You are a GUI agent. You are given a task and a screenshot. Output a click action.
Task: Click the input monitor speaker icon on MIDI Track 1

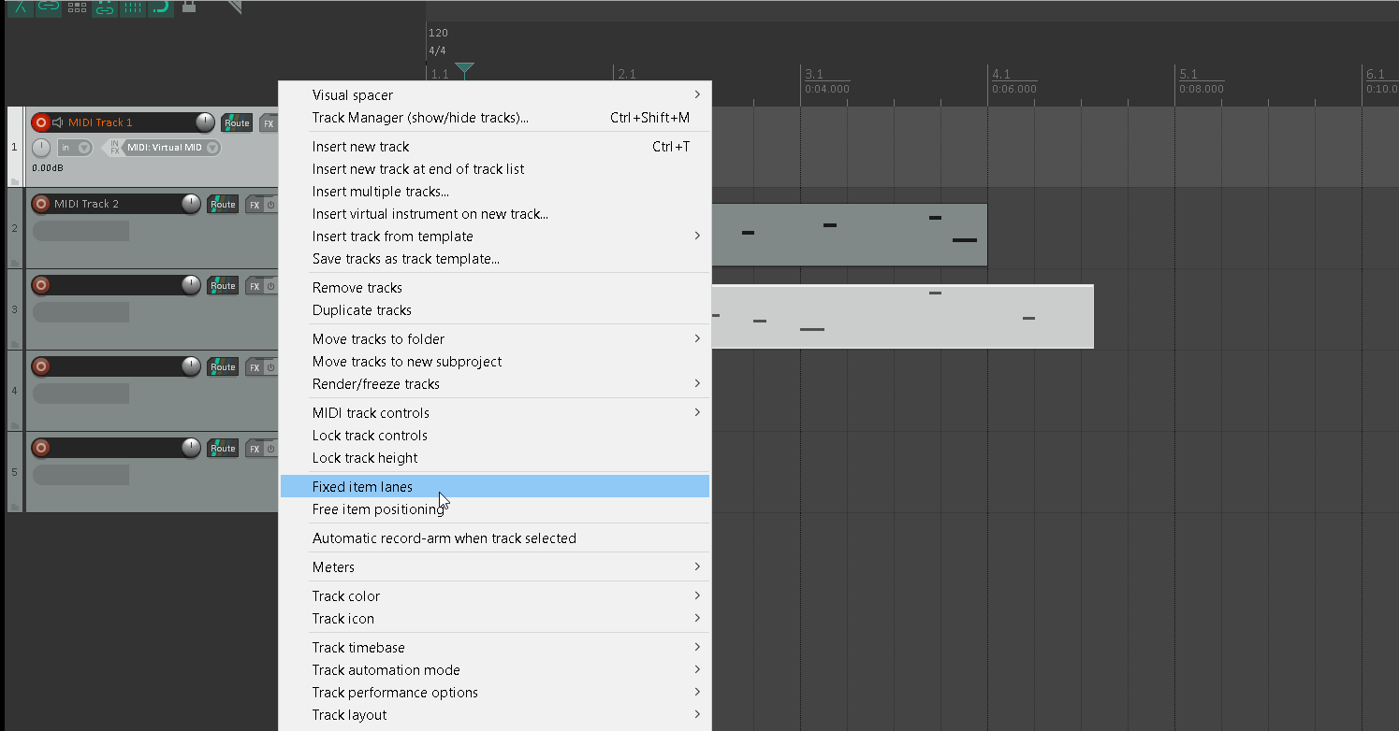coord(57,122)
